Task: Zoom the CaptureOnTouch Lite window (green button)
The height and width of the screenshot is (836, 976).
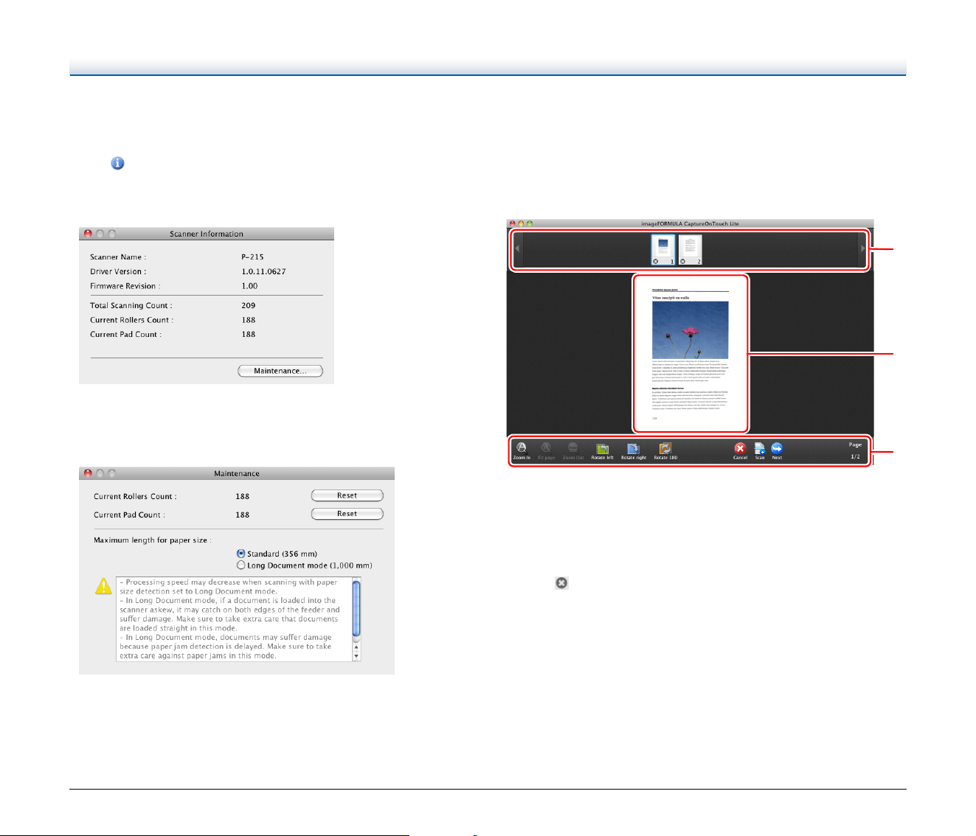Action: click(x=529, y=223)
